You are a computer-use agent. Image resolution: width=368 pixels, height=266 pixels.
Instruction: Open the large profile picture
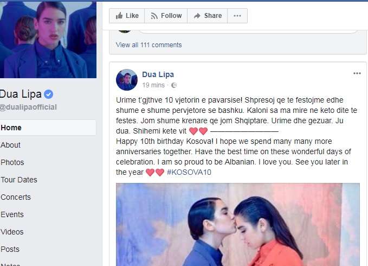48,40
